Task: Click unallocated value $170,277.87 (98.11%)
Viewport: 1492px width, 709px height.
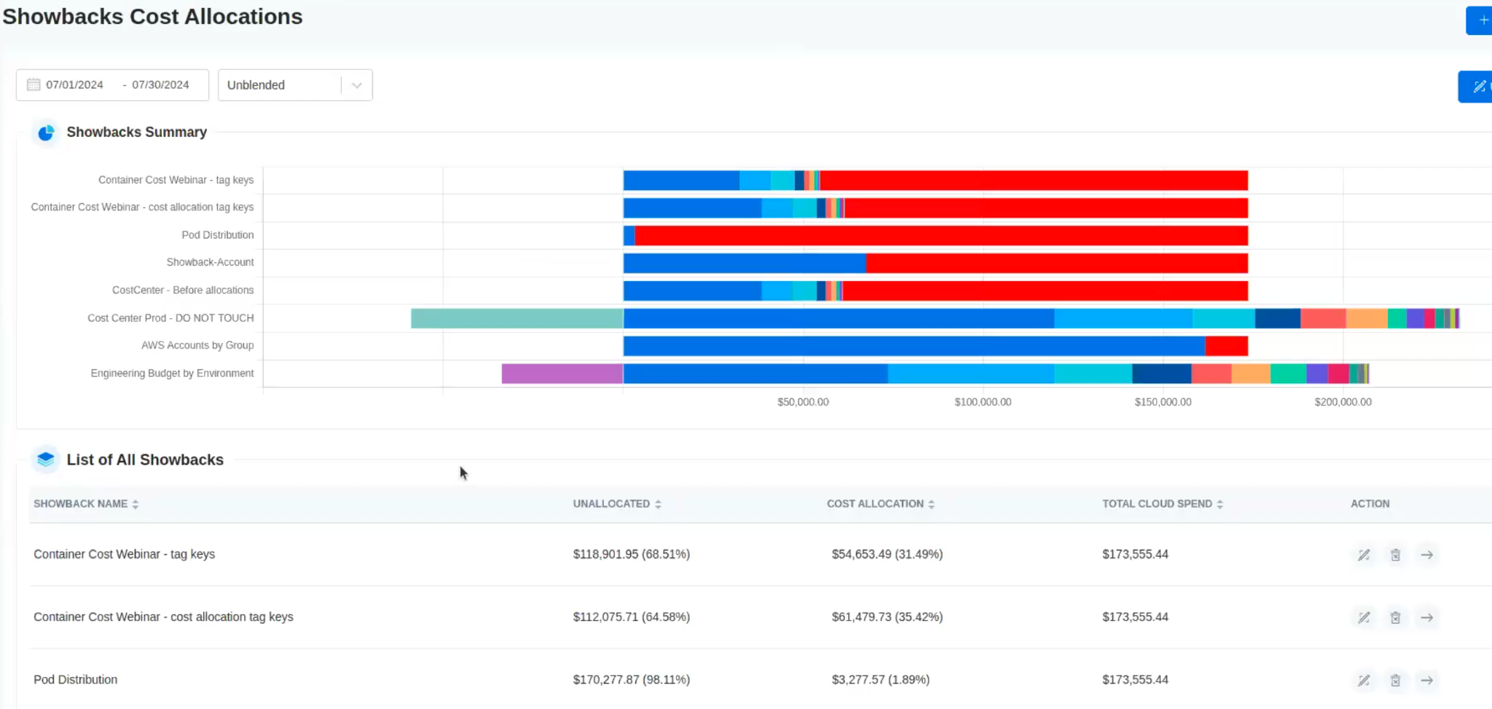Action: [x=631, y=679]
